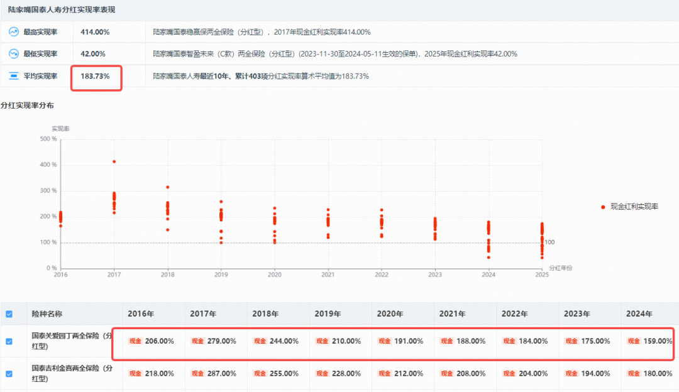Image resolution: width=679 pixels, height=392 pixels.
Task: Click the lowest data point above 2024
Action: point(489,258)
